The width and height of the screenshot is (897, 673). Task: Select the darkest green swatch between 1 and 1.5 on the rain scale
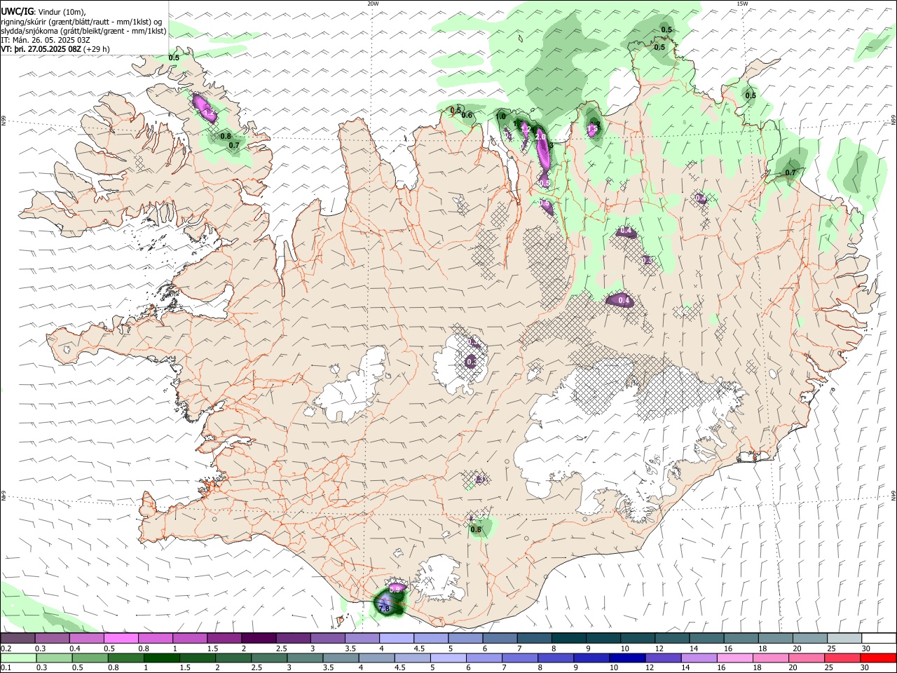[160, 658]
